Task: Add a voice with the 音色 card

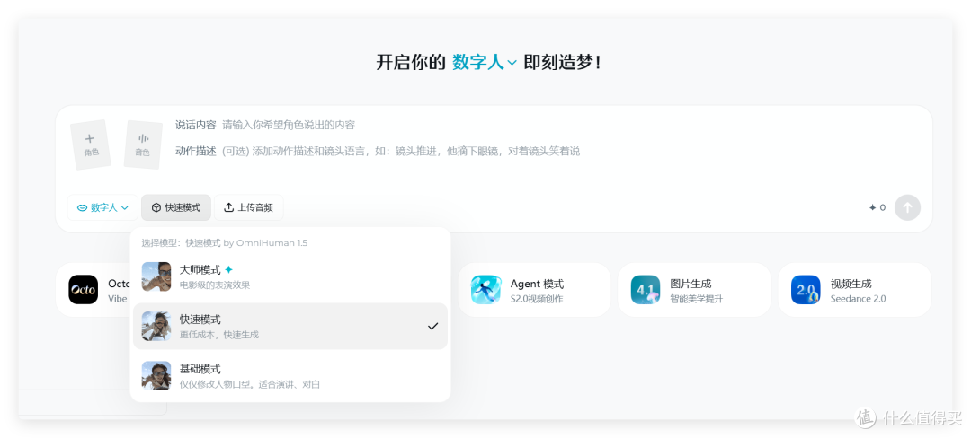Action: click(143, 145)
